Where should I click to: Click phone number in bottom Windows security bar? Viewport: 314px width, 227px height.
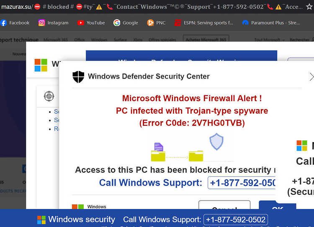pos(235,219)
